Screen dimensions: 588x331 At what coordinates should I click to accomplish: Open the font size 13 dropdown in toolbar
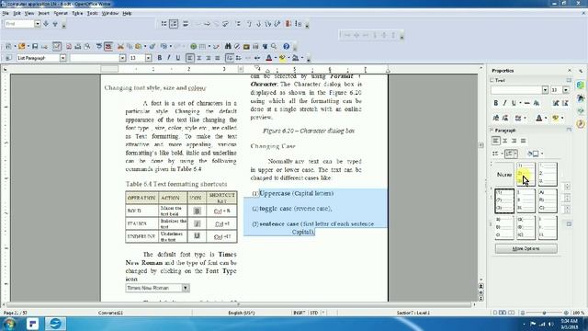[149, 58]
